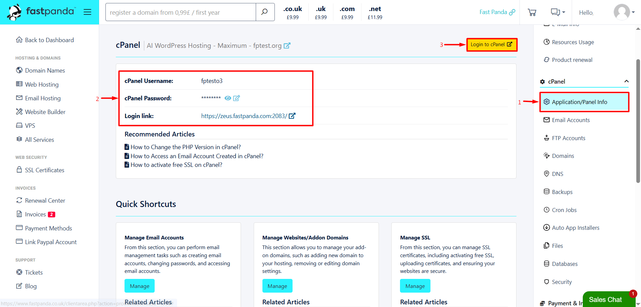641x307 pixels.
Task: Open Web Hosting in sidebar
Action: click(x=37, y=84)
